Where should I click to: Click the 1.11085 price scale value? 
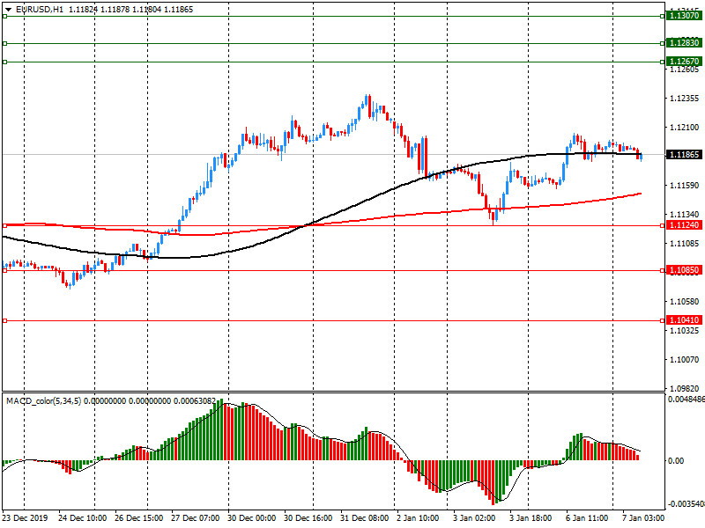point(685,244)
